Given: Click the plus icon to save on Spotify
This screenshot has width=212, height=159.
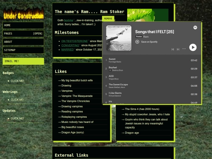Looking at the screenshot, I should 137,42.
